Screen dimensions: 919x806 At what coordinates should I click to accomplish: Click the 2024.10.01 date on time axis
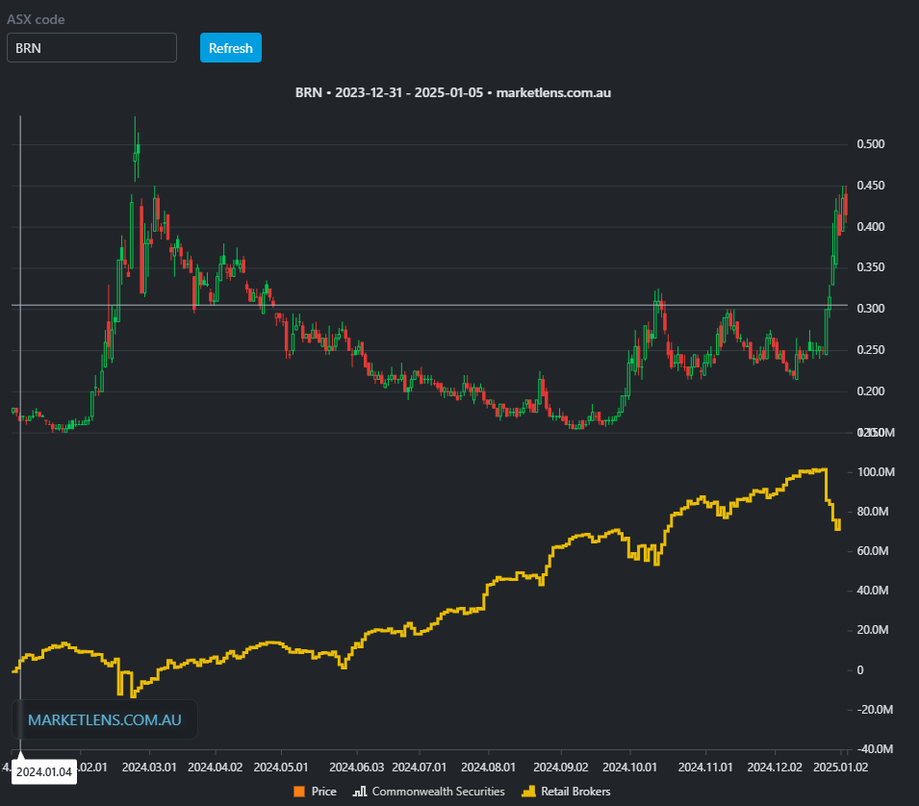pos(630,768)
